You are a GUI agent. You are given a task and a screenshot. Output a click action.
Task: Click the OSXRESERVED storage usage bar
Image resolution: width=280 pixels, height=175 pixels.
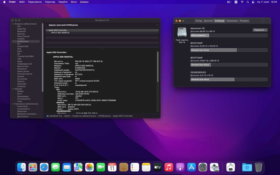229,80
